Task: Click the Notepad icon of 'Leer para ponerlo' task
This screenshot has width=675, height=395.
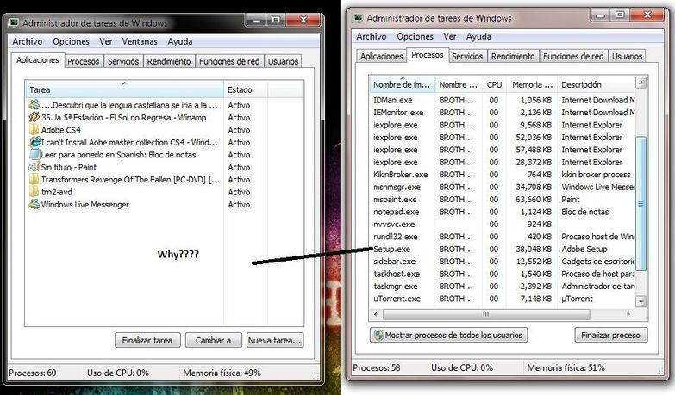Action: pyautogui.click(x=34, y=154)
